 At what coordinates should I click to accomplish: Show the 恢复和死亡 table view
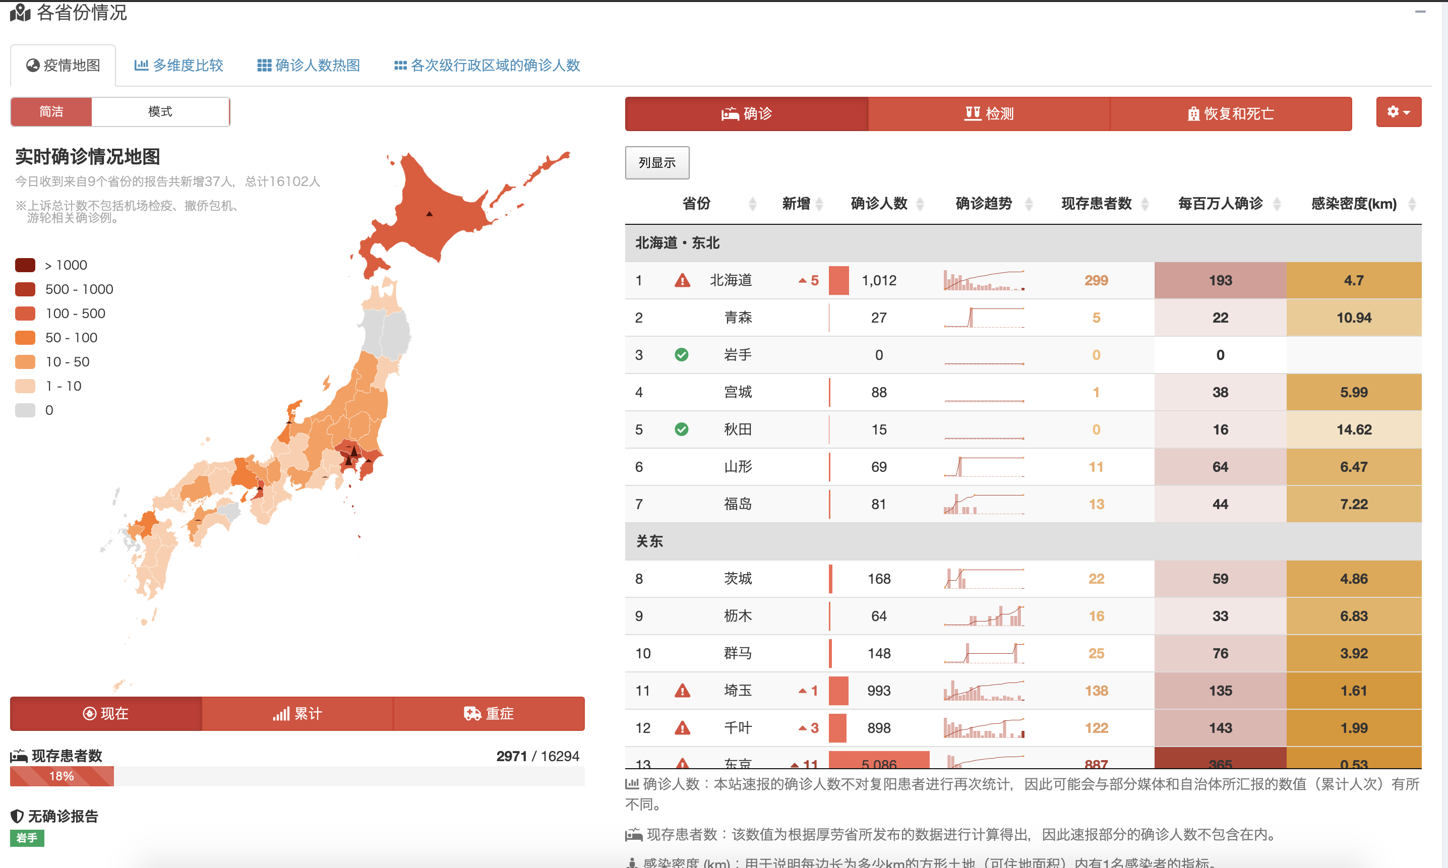pos(1230,113)
